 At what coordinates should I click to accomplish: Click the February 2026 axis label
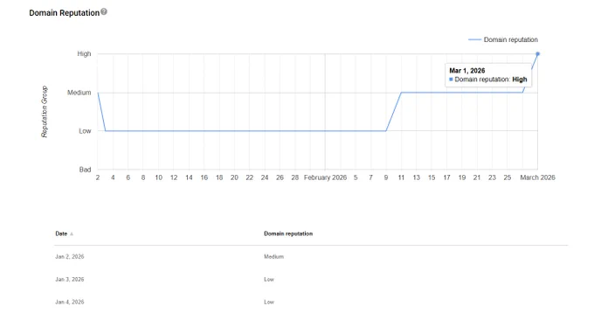point(326,177)
